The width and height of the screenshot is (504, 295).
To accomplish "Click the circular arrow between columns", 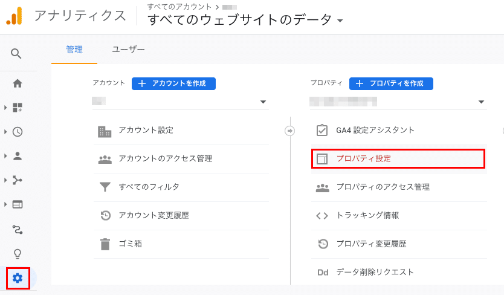I will [x=289, y=131].
